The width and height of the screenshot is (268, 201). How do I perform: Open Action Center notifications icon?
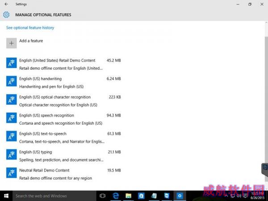click(245, 196)
